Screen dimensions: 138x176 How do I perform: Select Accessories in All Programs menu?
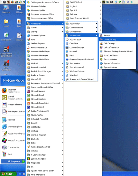pyautogui.click(x=45, y=24)
